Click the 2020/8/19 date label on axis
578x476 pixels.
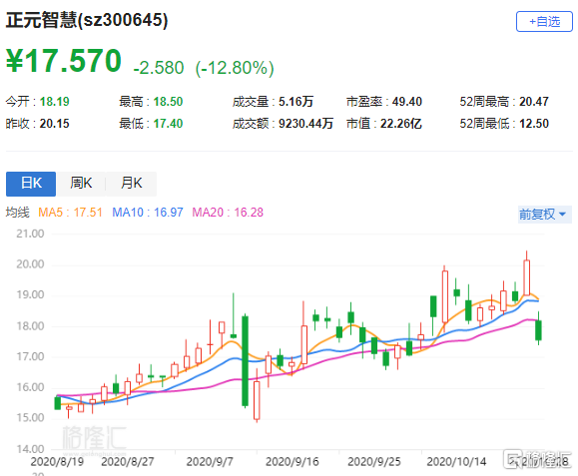pyautogui.click(x=57, y=462)
